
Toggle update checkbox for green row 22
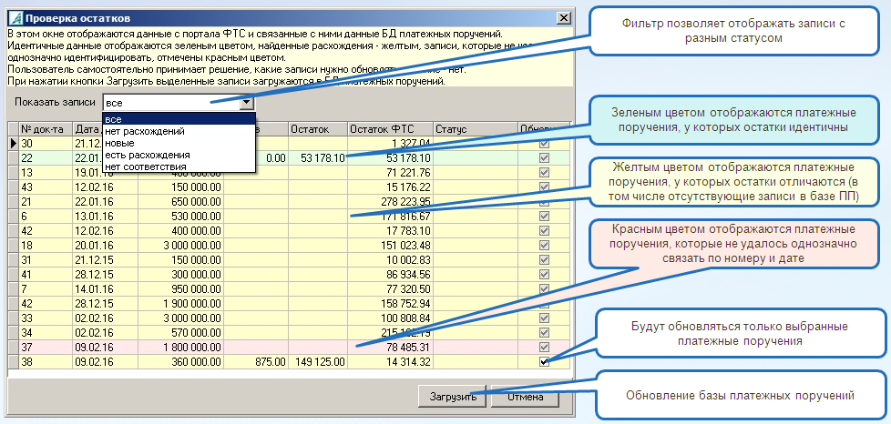544,158
